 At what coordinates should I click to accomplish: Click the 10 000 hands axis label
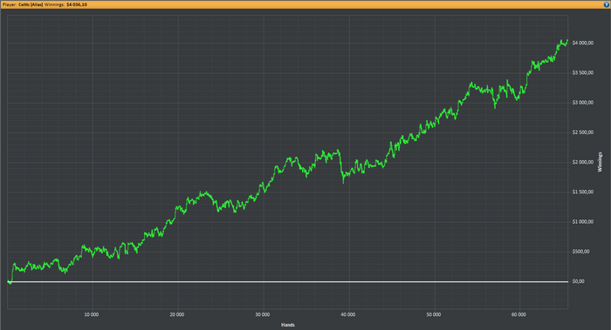tap(92, 314)
